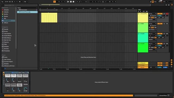Select the B Delay return track
Viewport: 174px width, 98px height.
coord(143,65)
